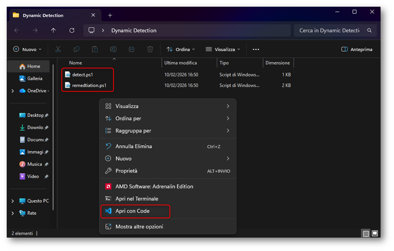
Task: Click Mostra altre opzioni in context menu
Action: pos(139,227)
